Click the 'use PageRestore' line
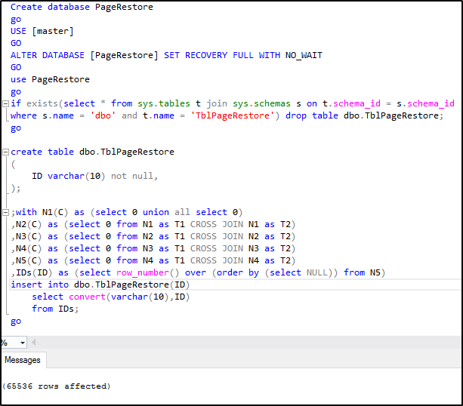 tap(50, 80)
